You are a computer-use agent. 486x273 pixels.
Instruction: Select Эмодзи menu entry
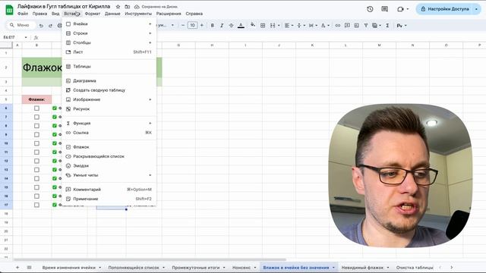coord(109,166)
